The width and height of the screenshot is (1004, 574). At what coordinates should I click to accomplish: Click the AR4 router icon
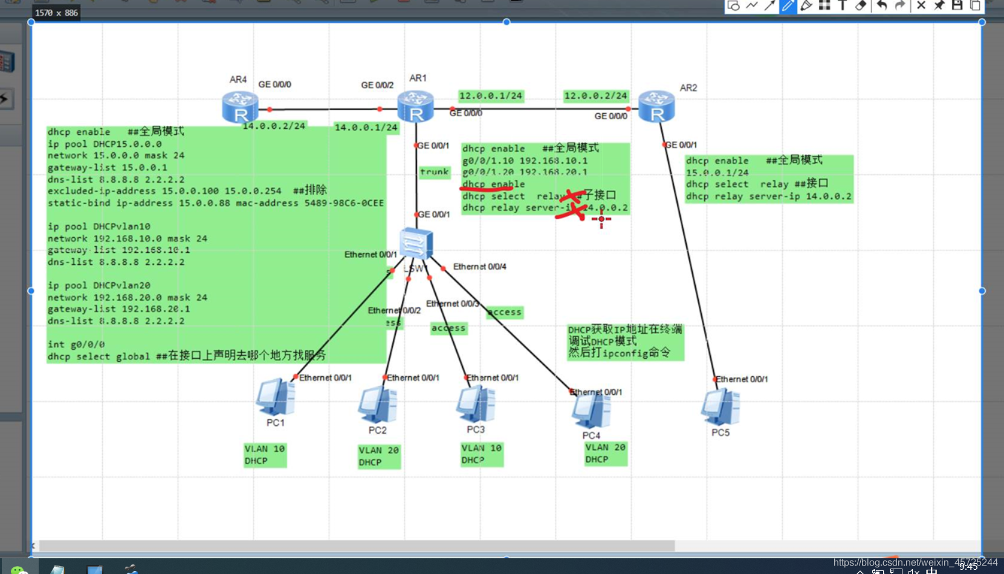click(240, 108)
